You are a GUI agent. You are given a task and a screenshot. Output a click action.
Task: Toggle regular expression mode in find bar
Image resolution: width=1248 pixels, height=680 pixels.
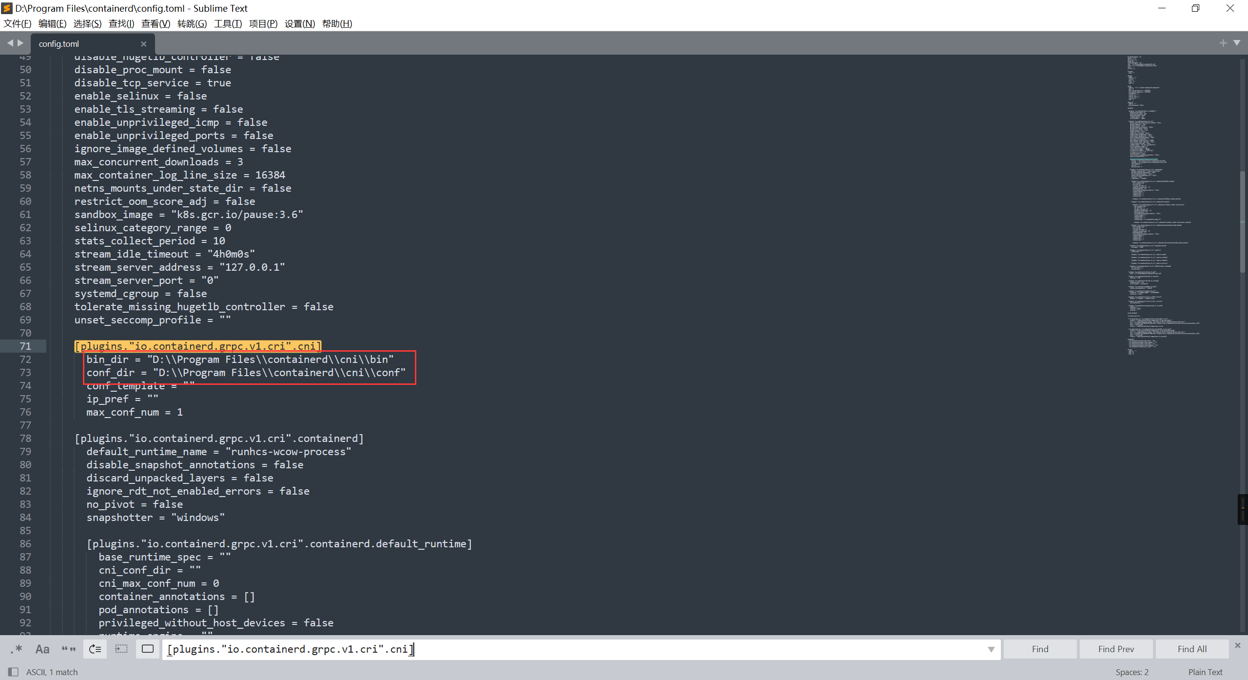coord(16,649)
